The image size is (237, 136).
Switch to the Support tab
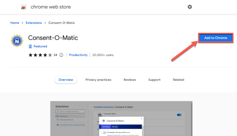pyautogui.click(x=154, y=80)
